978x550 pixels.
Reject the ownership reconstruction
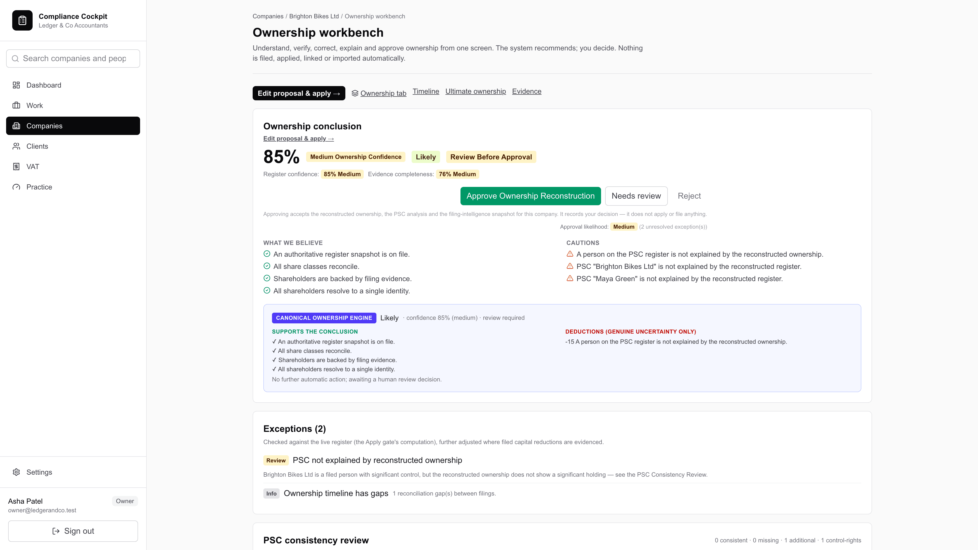(689, 196)
